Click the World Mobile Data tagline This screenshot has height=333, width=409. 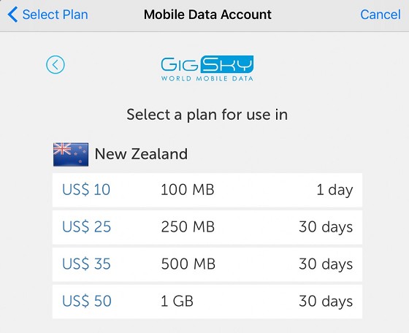click(207, 78)
